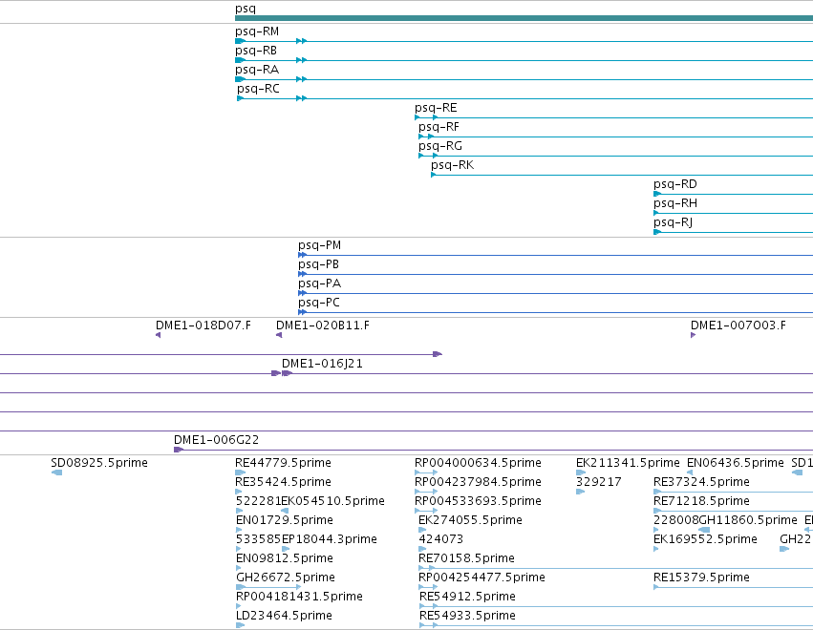Viewport: 813px width, 630px height.
Task: Click the RP004000634.5prime EST label
Action: click(478, 463)
